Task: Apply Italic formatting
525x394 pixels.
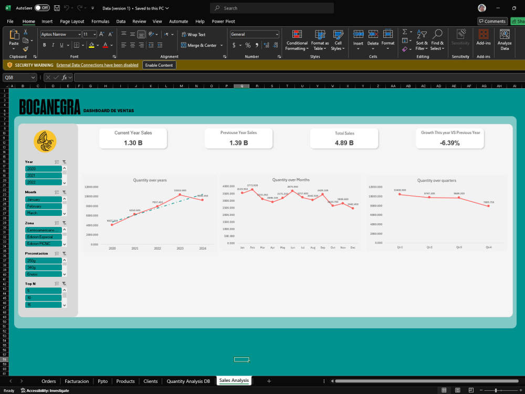Action: [53, 45]
